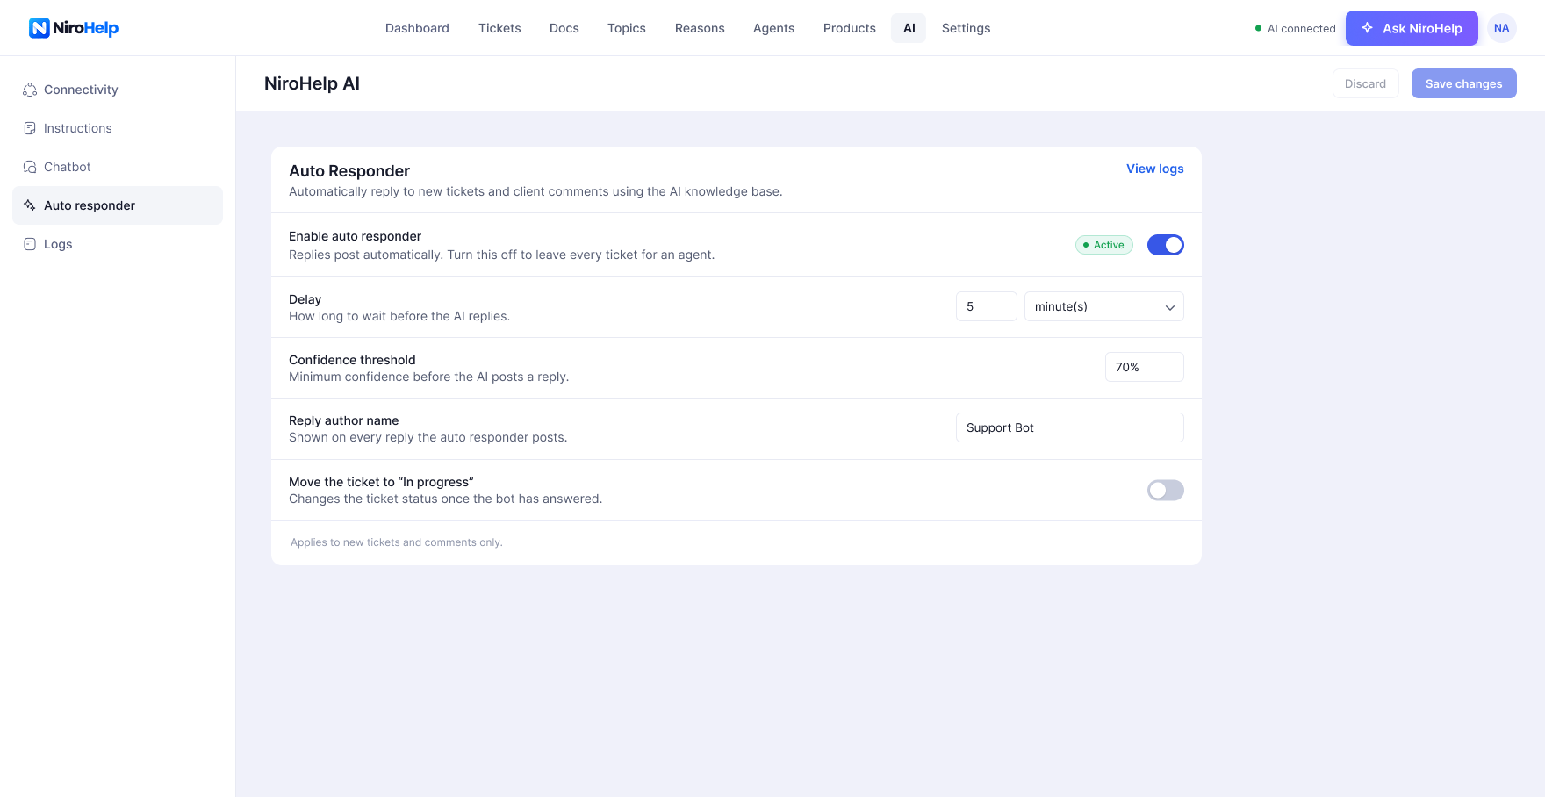
Task: Open Instructions in the sidebar
Action: [x=118, y=128]
